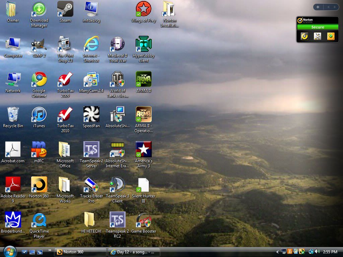Select the Acrobat.com icon
This screenshot has width=343, height=257.
point(13,149)
